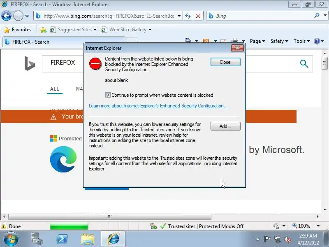Click the Windows Start orb
The image size is (329, 247).
point(11,239)
